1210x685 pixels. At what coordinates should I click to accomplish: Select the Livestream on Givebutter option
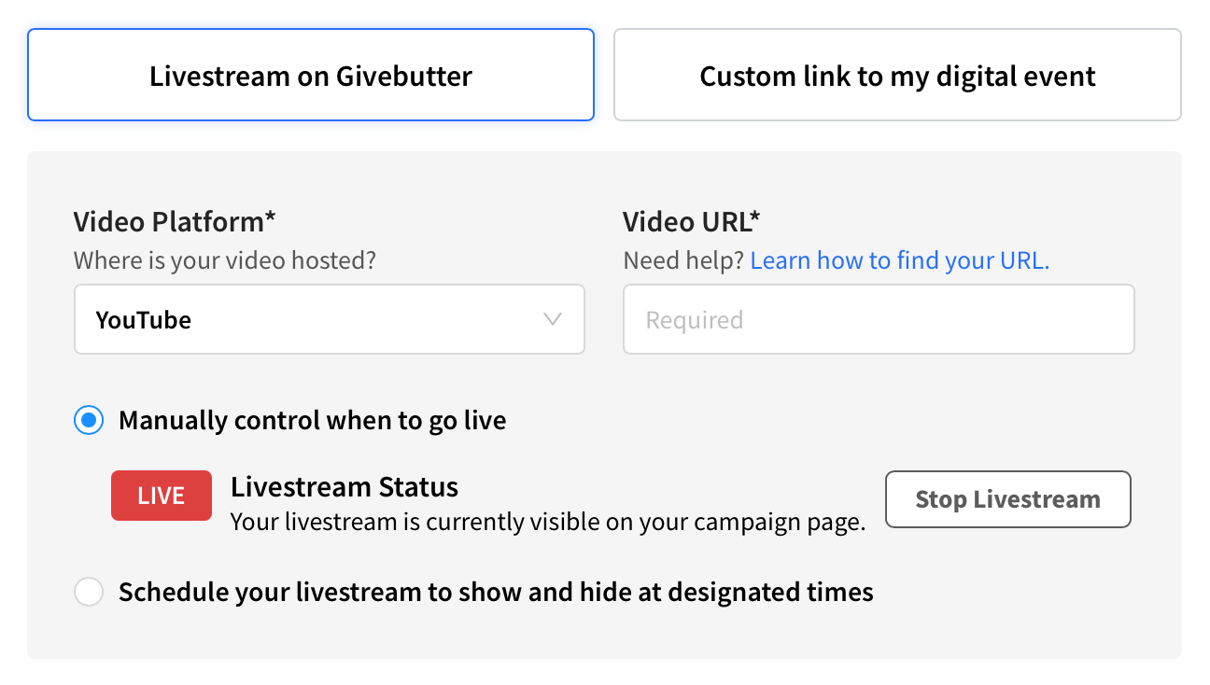click(x=311, y=75)
